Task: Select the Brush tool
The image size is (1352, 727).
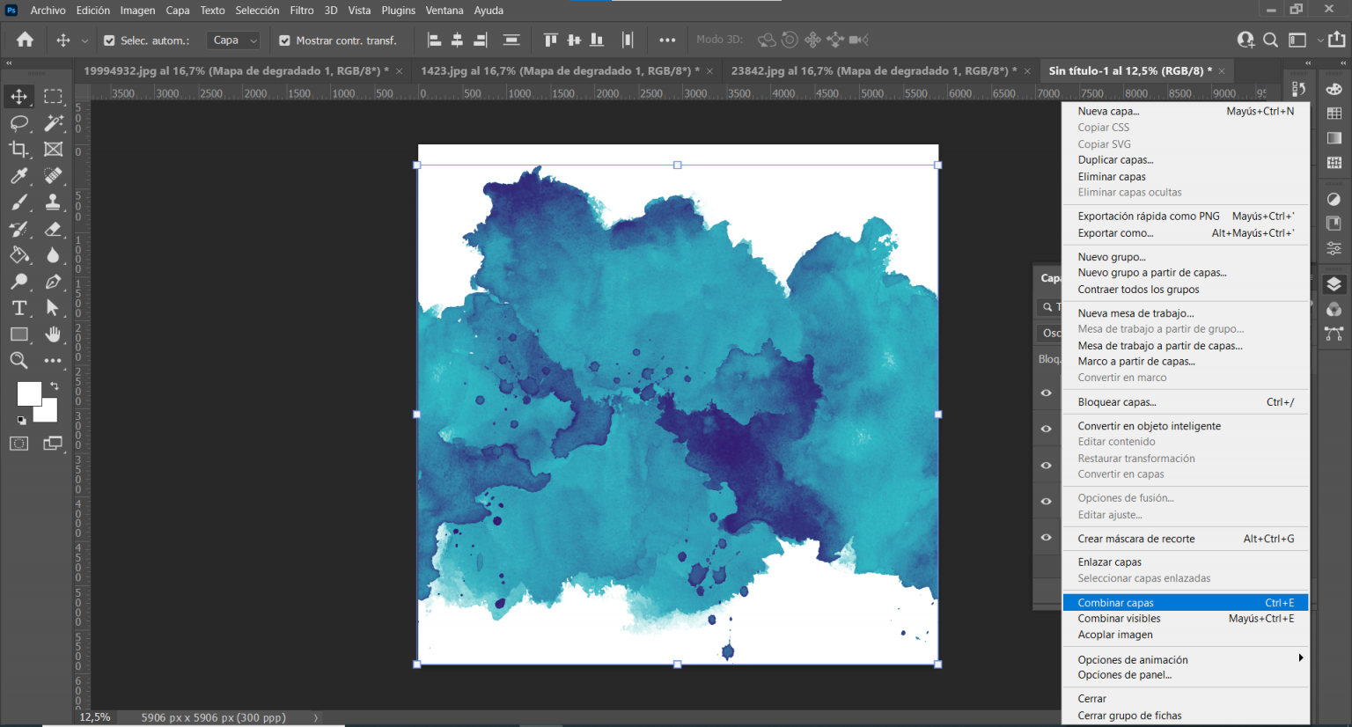Action: (18, 202)
